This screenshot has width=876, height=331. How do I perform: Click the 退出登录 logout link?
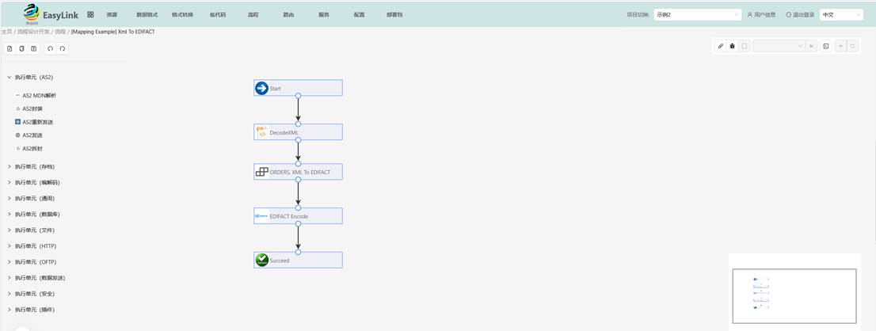click(800, 15)
